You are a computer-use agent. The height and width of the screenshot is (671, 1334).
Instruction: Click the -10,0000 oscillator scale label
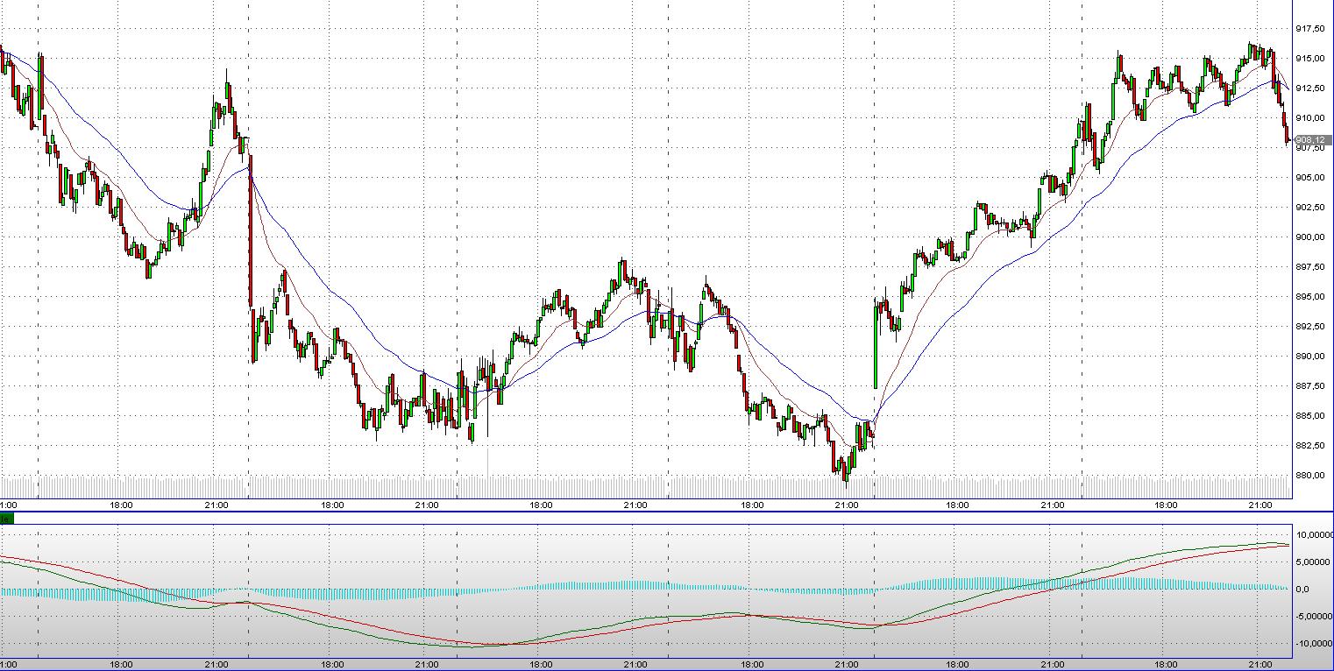[x=1315, y=644]
